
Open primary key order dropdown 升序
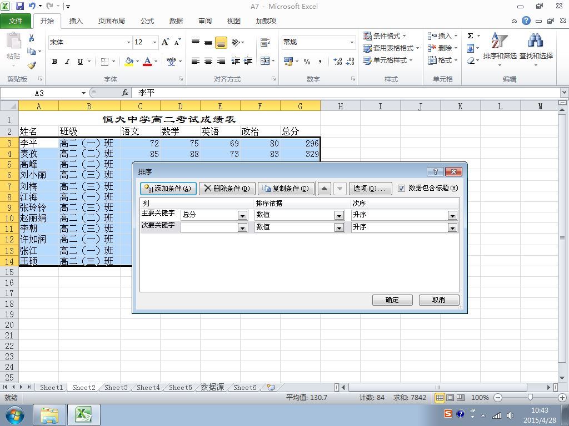tap(452, 215)
